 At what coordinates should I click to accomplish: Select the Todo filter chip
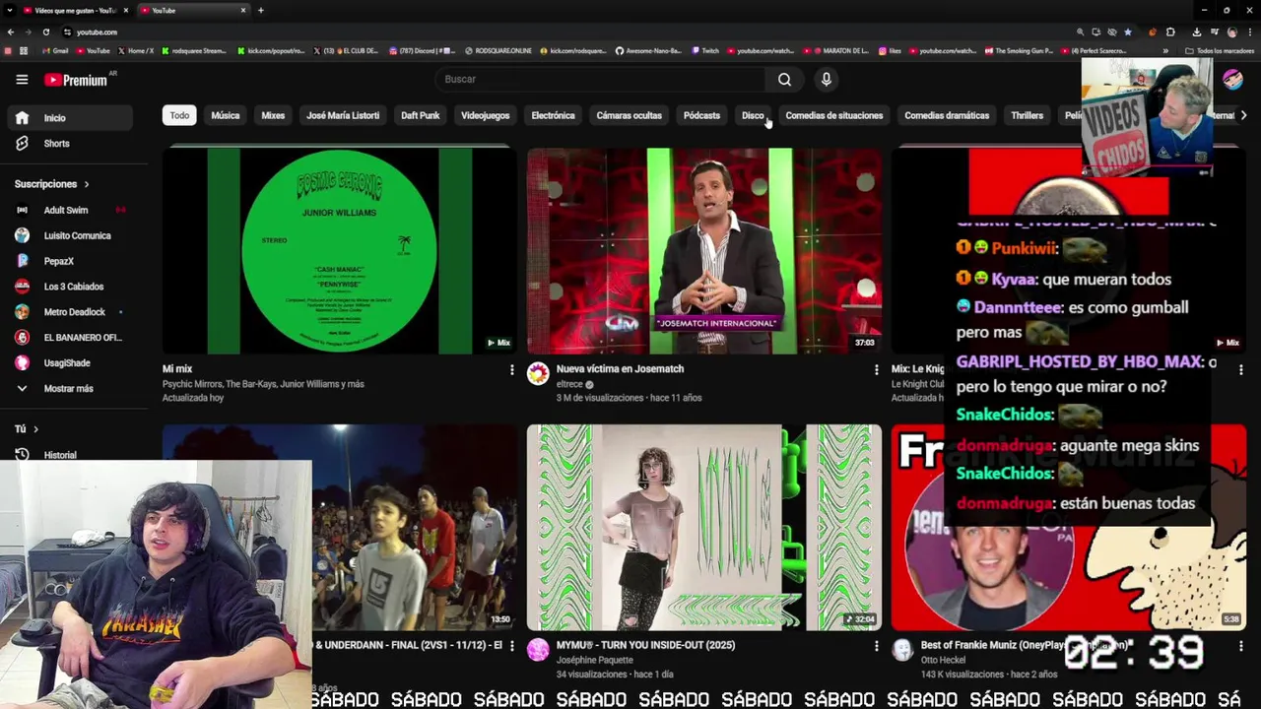179,115
